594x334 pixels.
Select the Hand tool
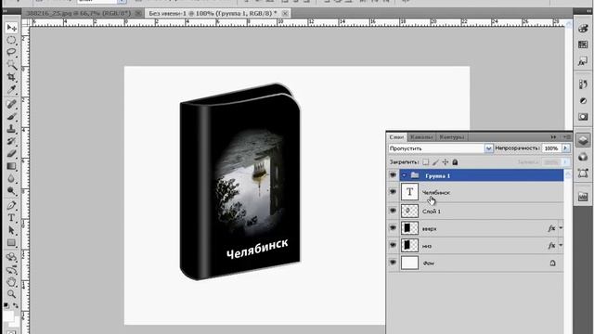coord(11,282)
